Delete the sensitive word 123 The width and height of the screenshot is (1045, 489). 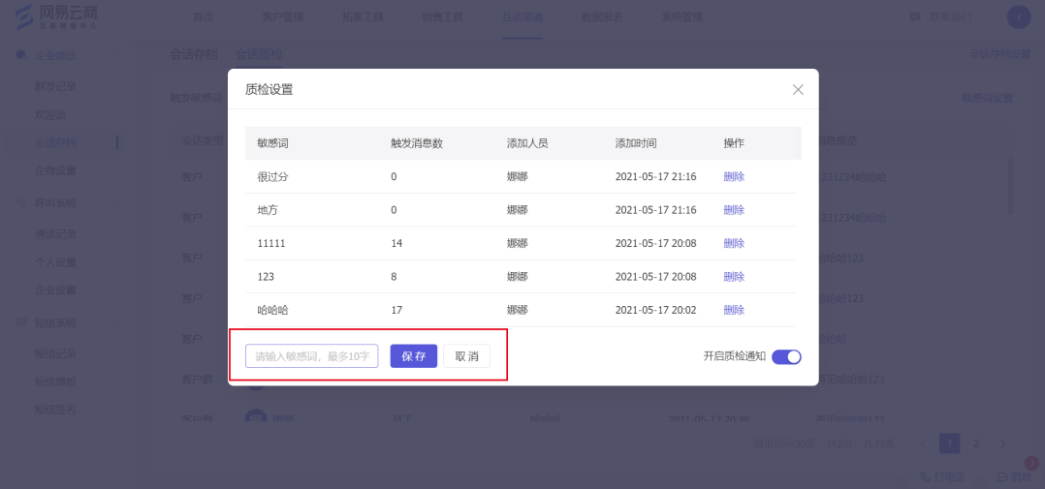tap(734, 277)
